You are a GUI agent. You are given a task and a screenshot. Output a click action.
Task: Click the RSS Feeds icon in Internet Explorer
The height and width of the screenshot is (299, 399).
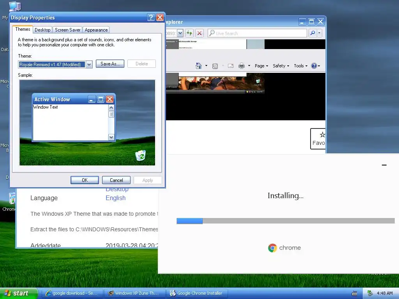tap(215, 66)
